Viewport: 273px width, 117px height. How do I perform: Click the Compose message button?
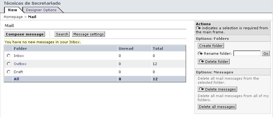click(x=25, y=34)
